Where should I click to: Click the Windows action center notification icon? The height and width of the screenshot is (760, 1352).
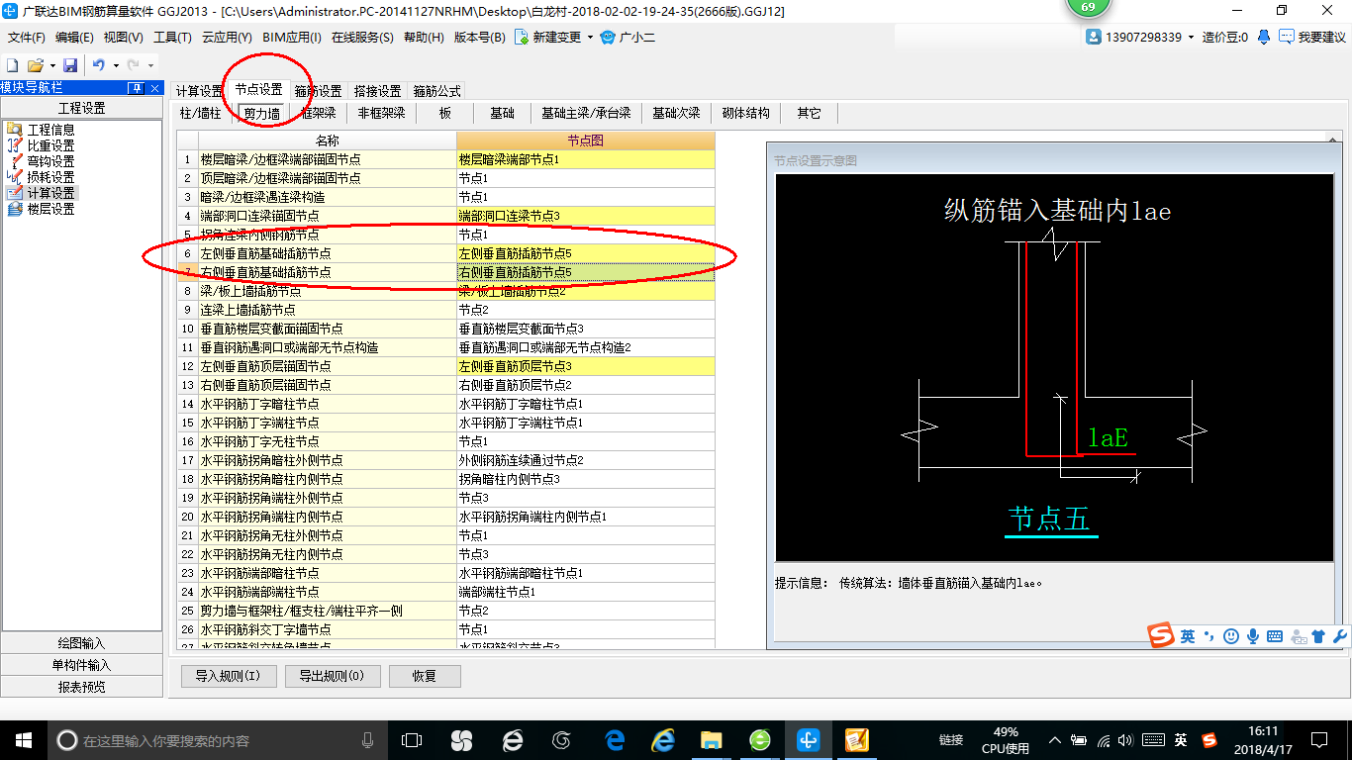point(1319,739)
